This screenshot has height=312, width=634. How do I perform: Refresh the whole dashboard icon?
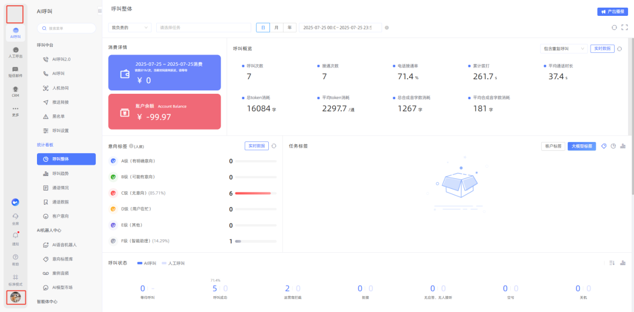pyautogui.click(x=614, y=28)
